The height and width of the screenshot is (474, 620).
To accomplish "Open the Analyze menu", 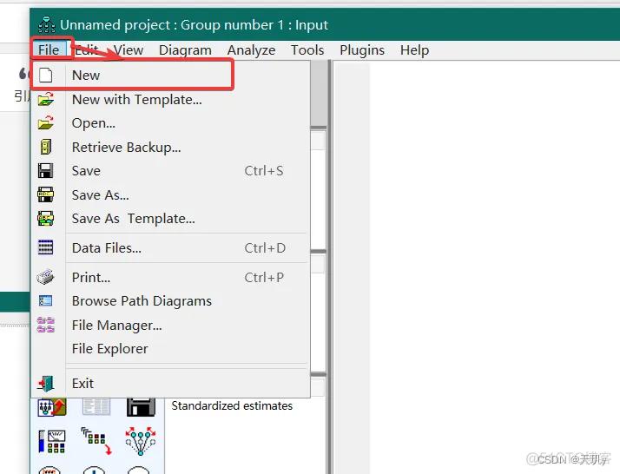I will [251, 50].
